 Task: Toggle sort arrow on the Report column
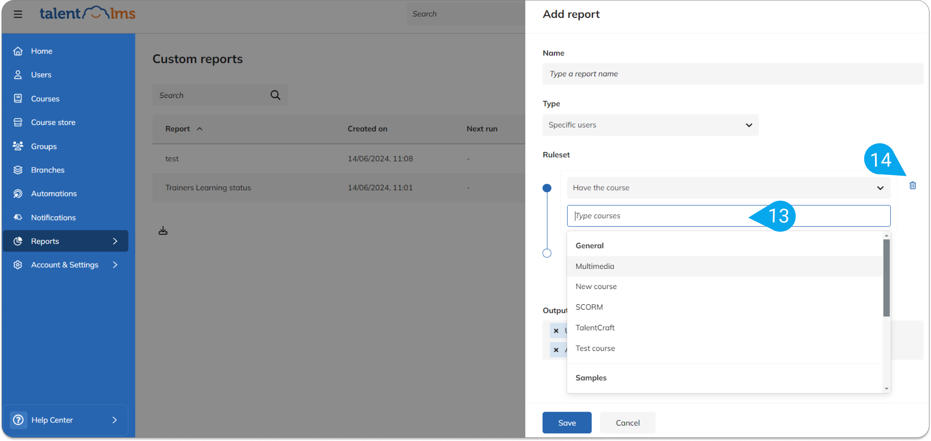tap(199, 129)
